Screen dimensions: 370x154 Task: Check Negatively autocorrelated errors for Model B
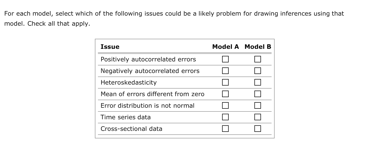(x=257, y=71)
